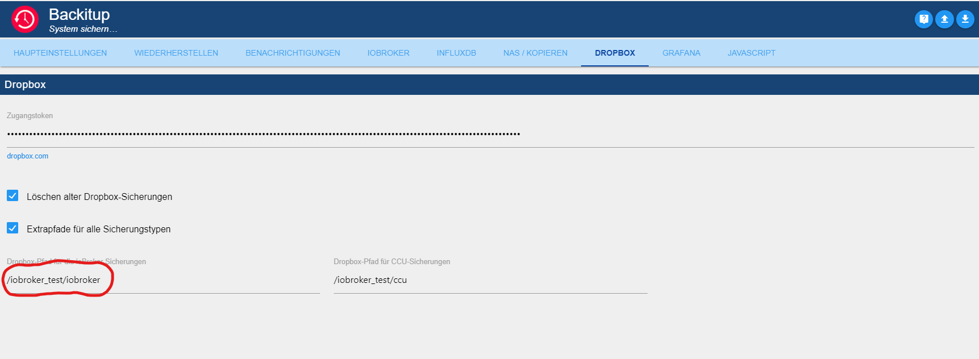
Task: Click the upload configuration icon
Action: click(944, 19)
